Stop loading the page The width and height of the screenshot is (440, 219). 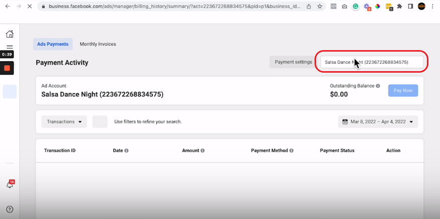pos(30,6)
